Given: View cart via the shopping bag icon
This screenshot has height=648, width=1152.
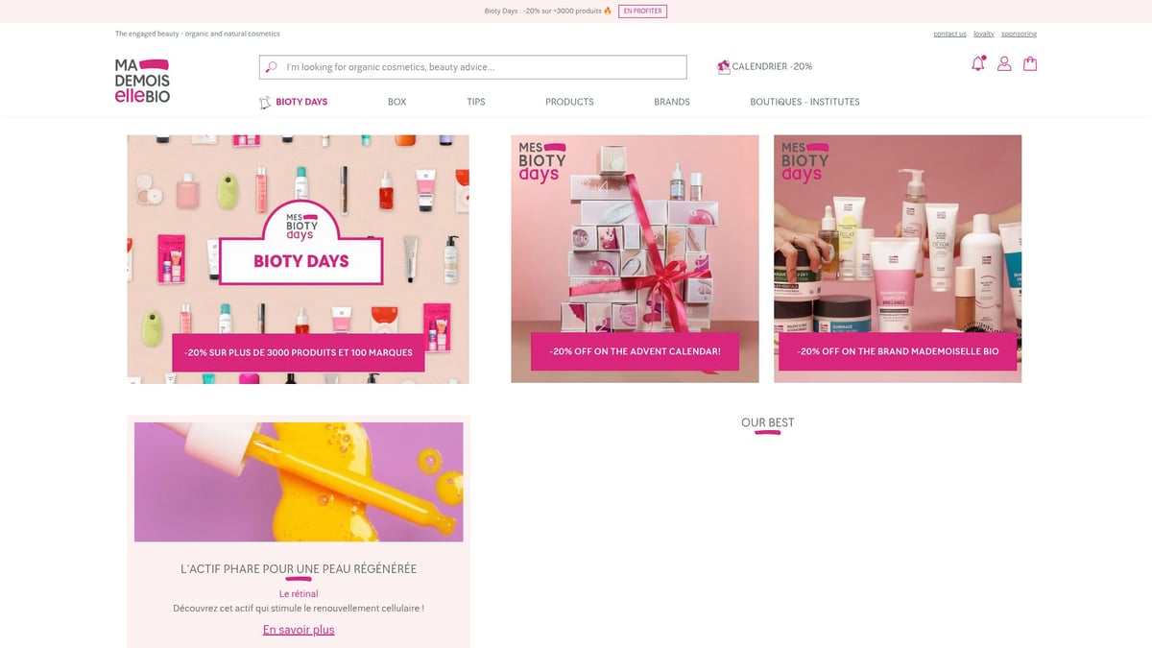Looking at the screenshot, I should coord(1030,63).
